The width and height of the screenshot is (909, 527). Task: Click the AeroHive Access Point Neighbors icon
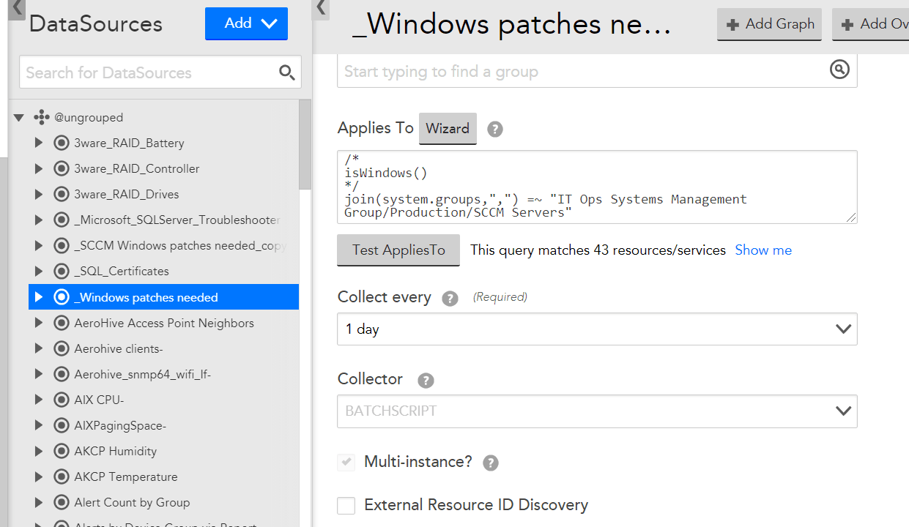coord(62,323)
